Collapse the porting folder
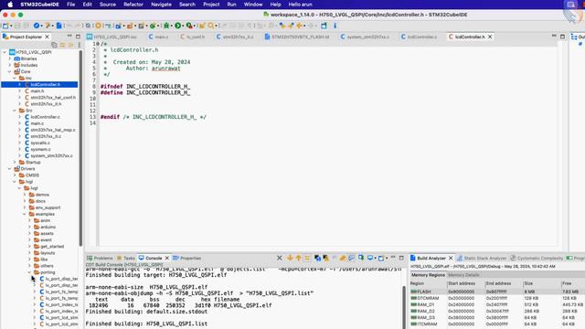 pos(29,272)
